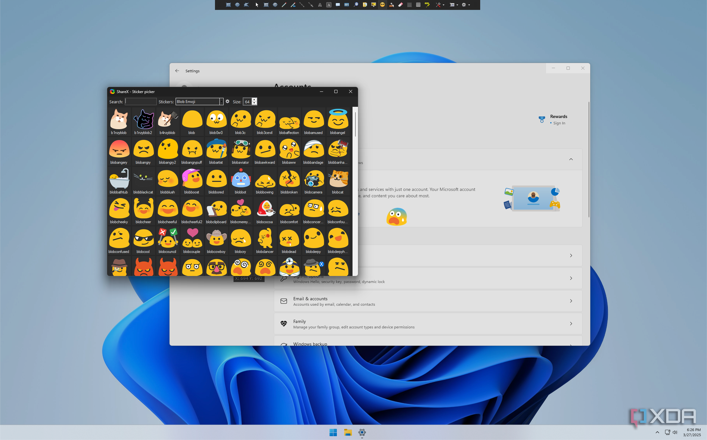This screenshot has height=440, width=707.
Task: Open Windows Start menu
Action: (x=333, y=432)
